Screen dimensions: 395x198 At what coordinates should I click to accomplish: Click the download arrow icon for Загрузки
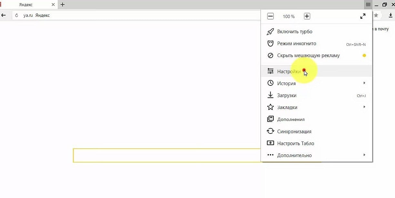coord(270,95)
